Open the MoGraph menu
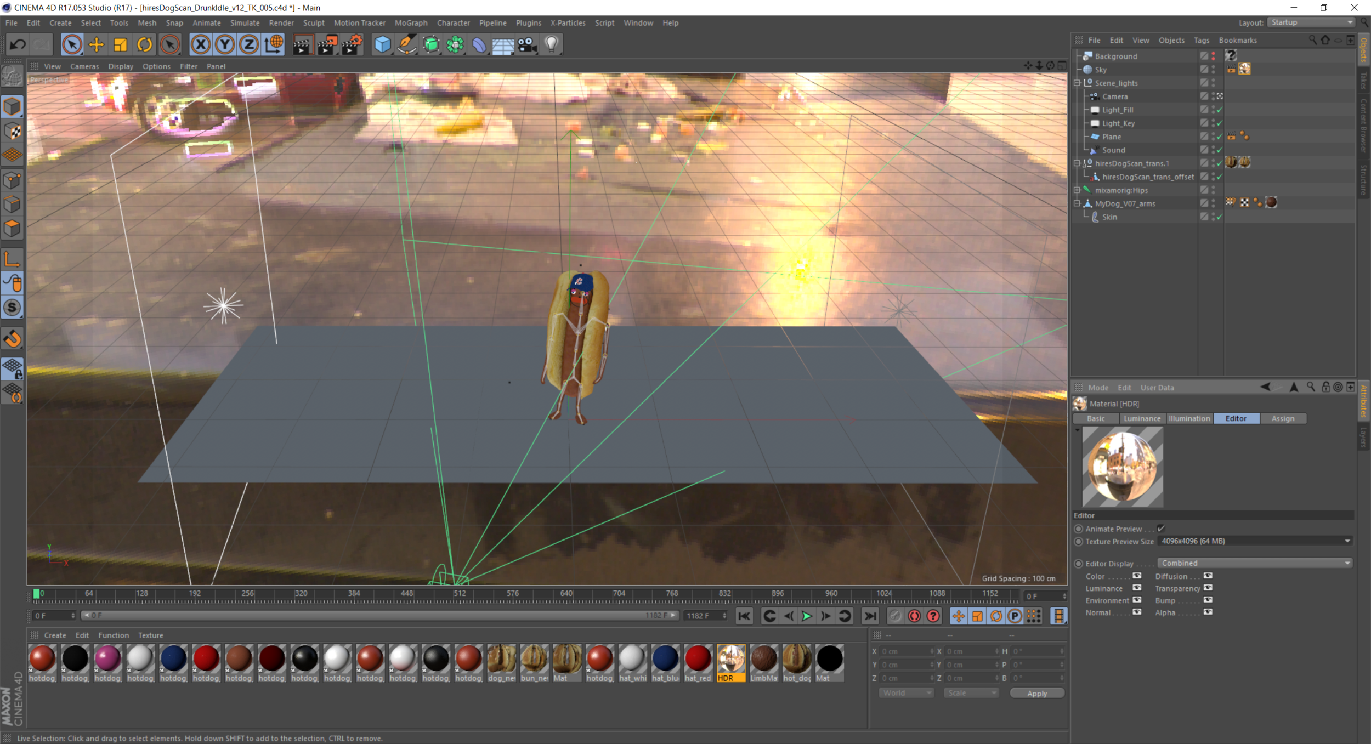Screen dimensions: 1371x744 pyautogui.click(x=411, y=22)
